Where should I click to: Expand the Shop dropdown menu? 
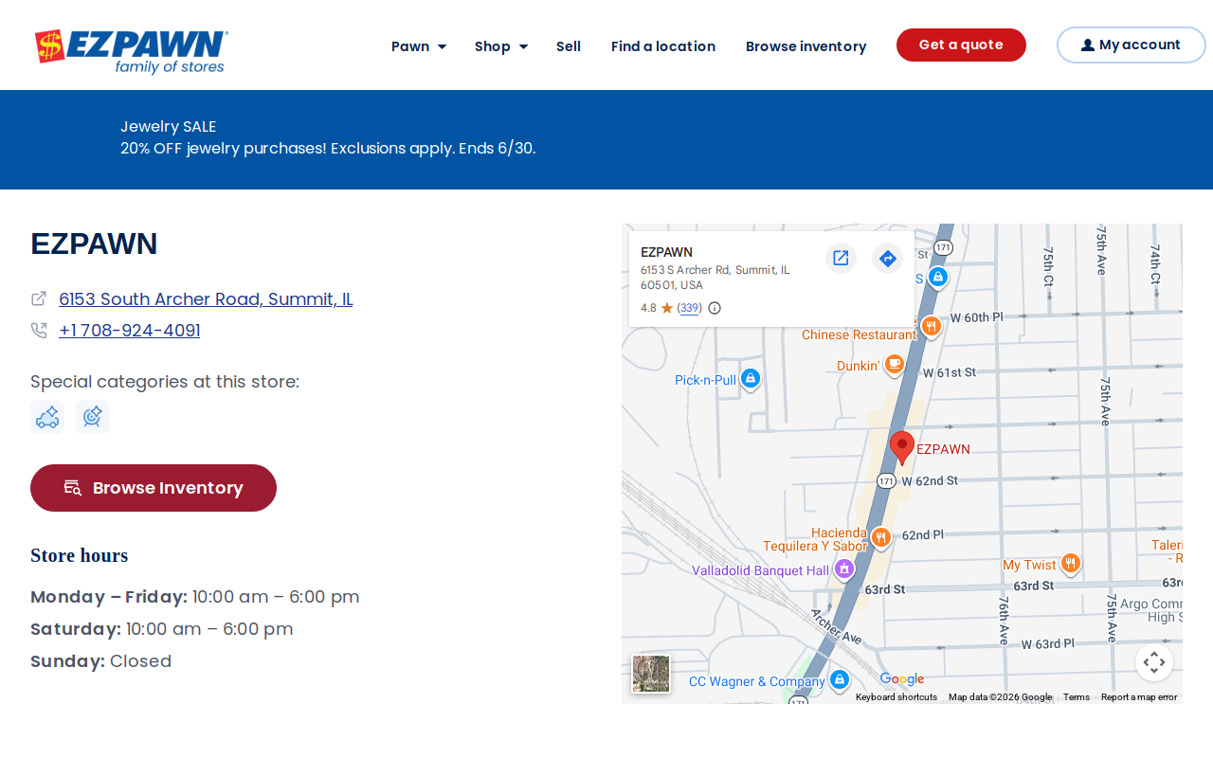click(x=501, y=46)
